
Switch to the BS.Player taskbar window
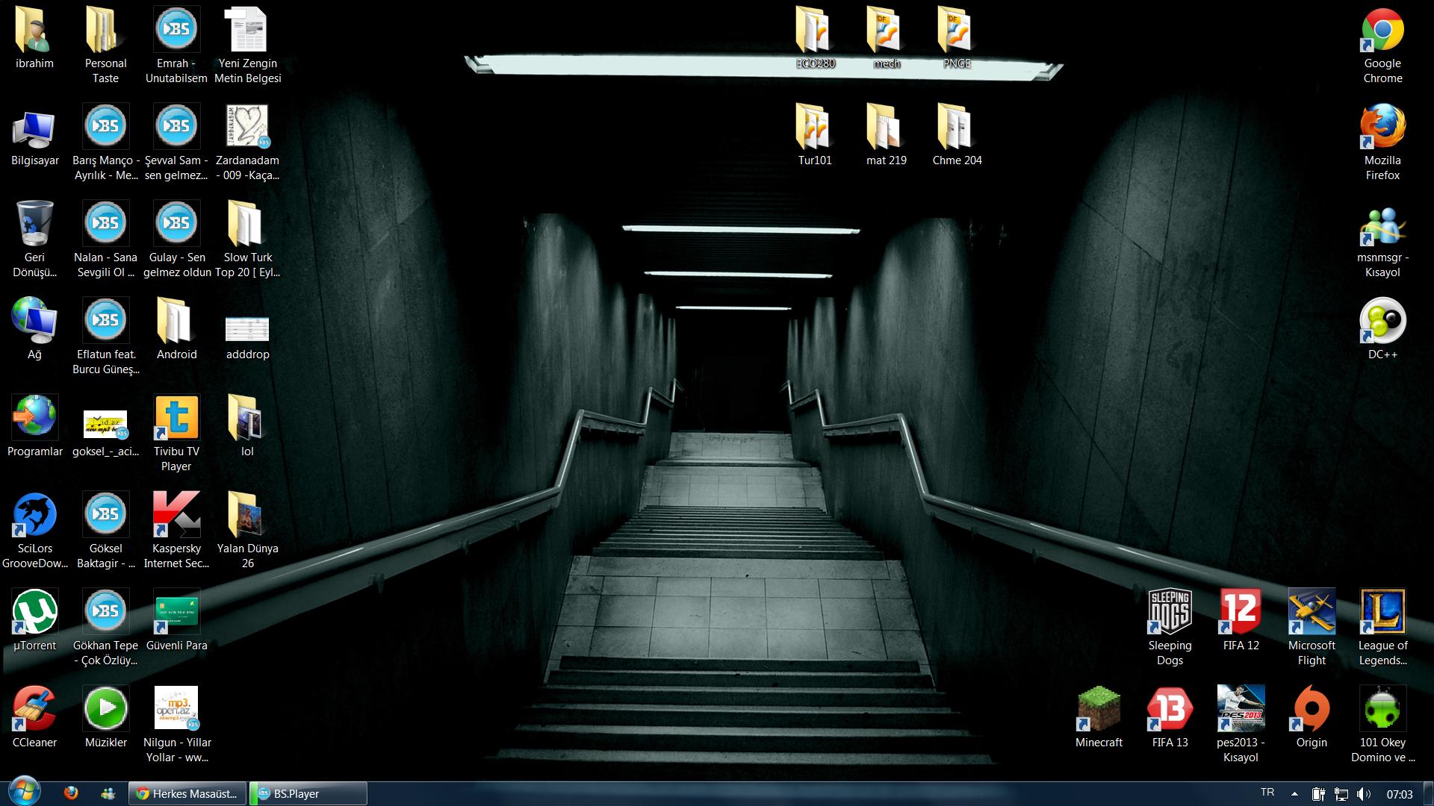pyautogui.click(x=308, y=793)
